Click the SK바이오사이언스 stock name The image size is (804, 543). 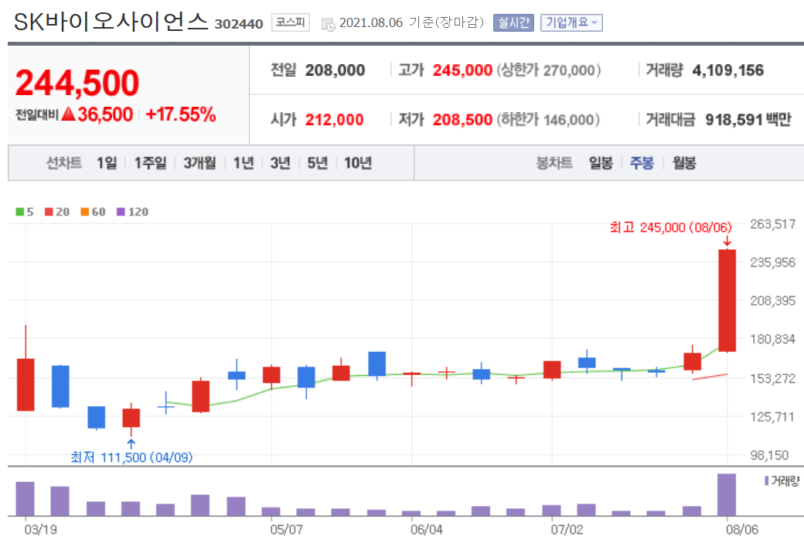click(111, 22)
